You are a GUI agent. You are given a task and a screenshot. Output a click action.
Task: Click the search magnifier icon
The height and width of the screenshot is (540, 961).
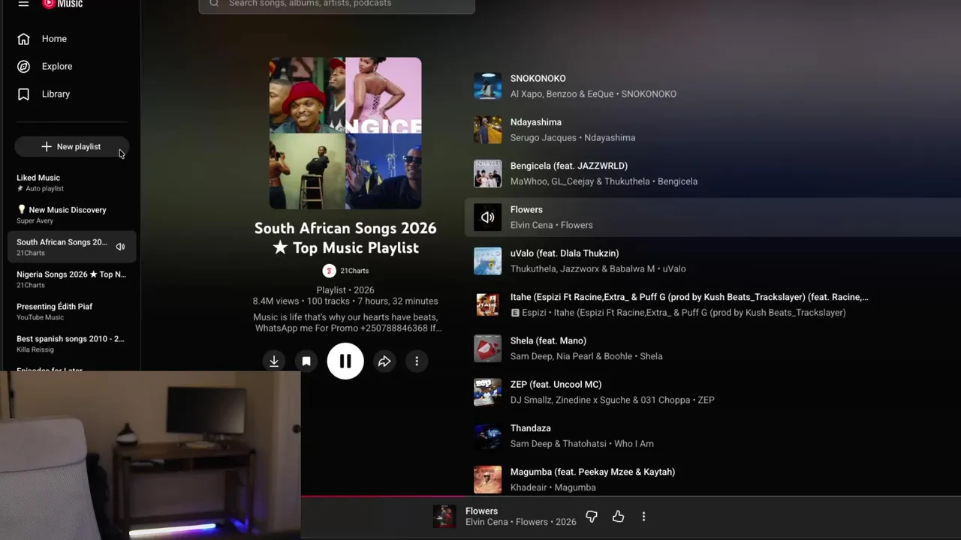click(x=214, y=4)
